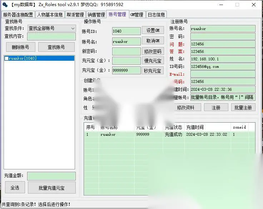Click the 999999 cell in recharge table
The width and height of the screenshot is (263, 209).
(143, 134)
